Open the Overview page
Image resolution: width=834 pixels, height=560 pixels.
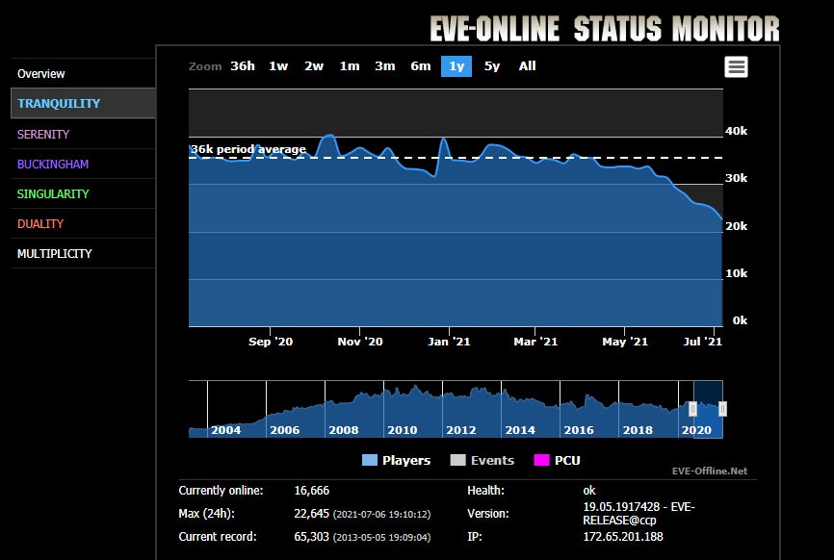[x=41, y=73]
